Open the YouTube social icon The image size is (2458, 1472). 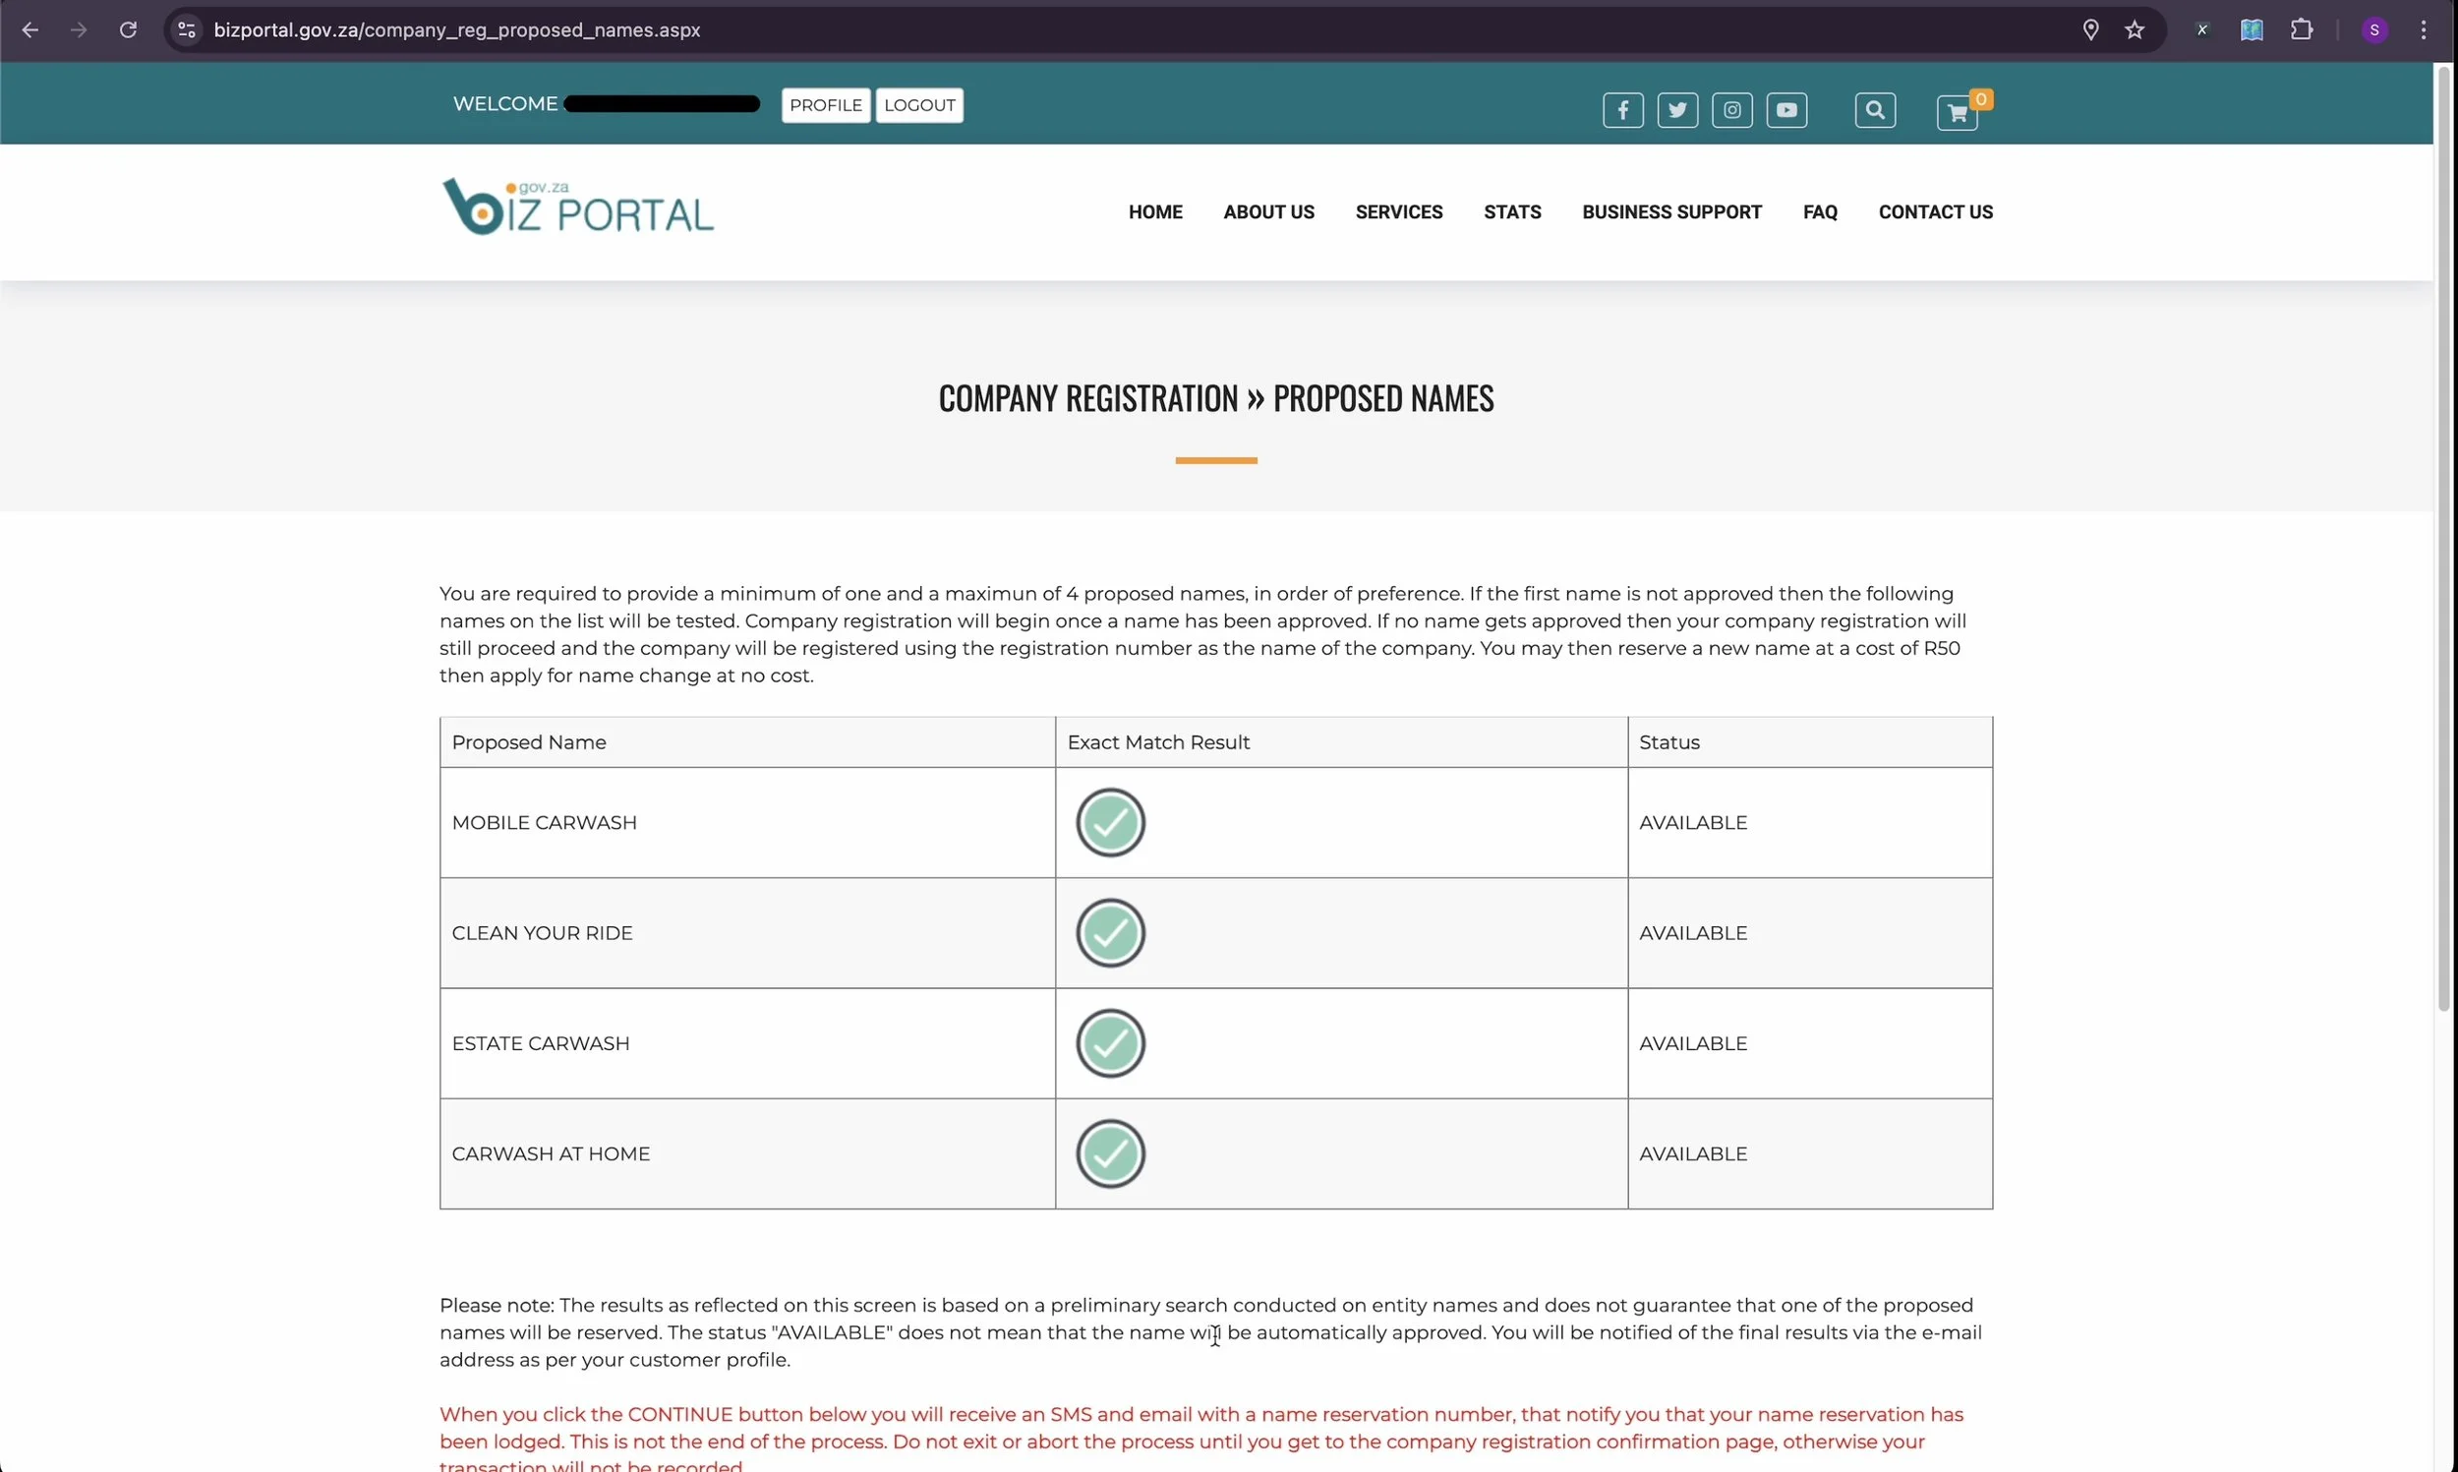click(x=1785, y=110)
